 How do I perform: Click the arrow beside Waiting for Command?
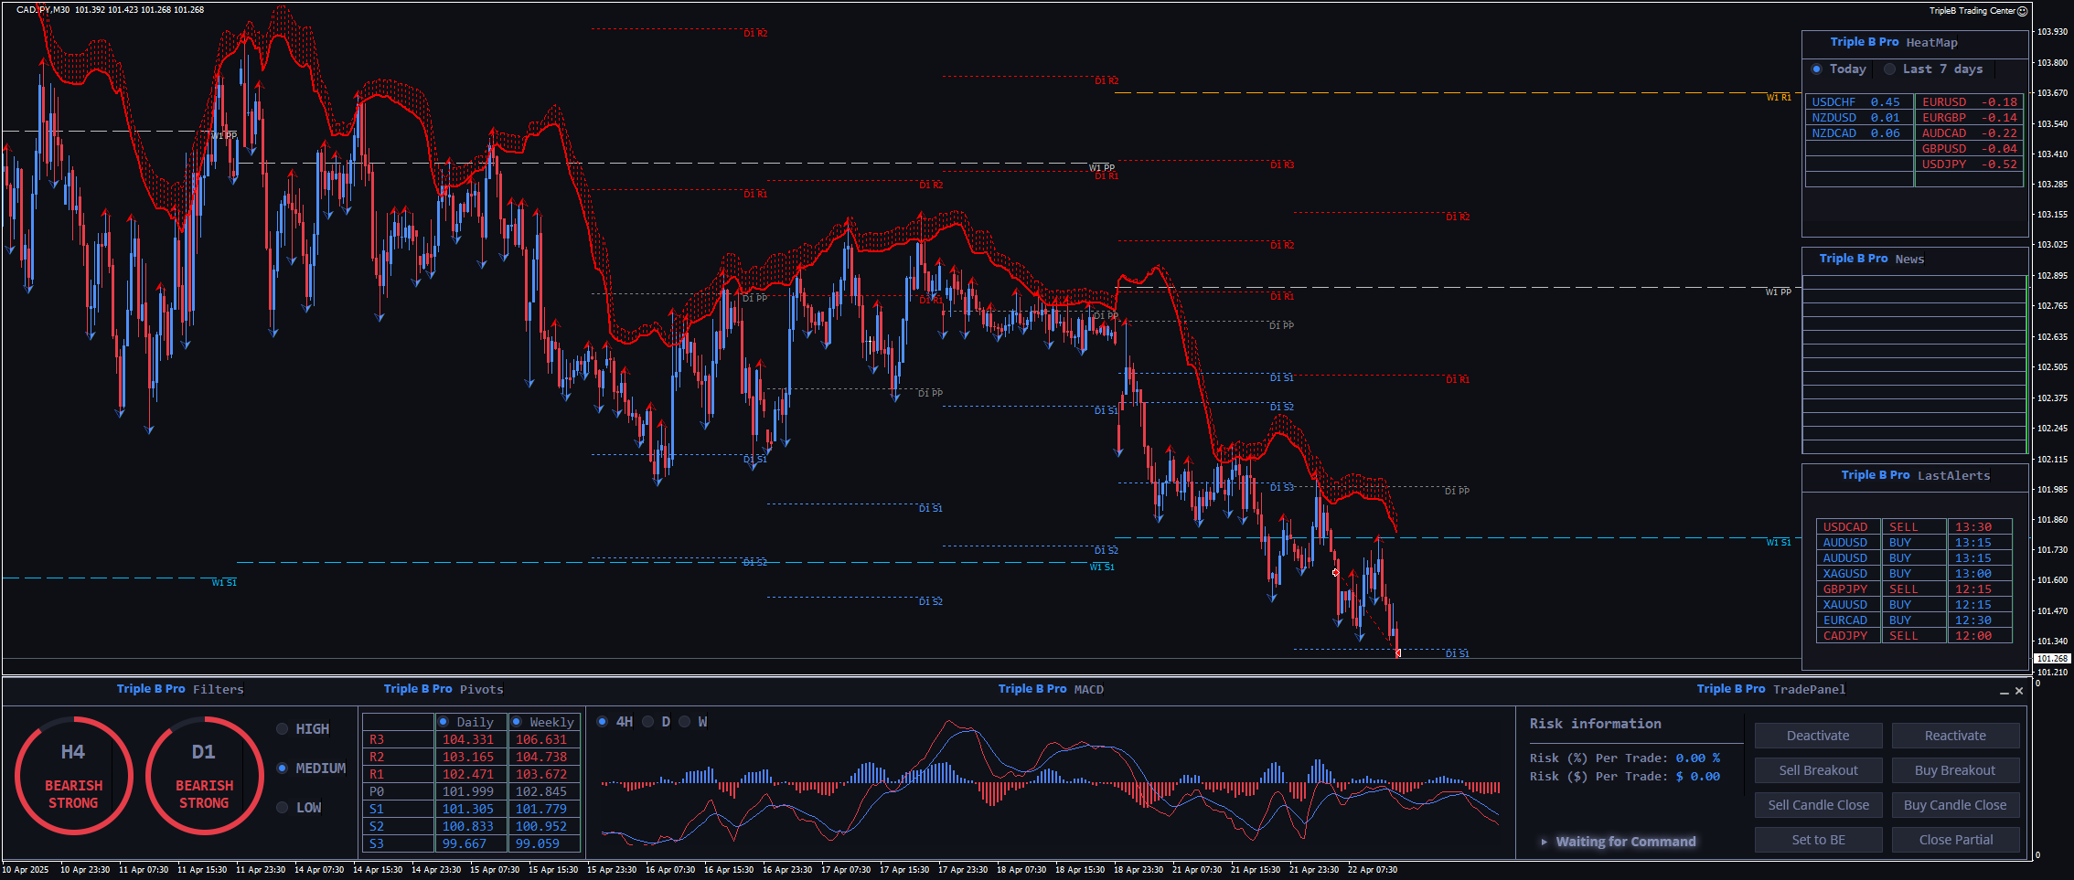click(x=1545, y=842)
